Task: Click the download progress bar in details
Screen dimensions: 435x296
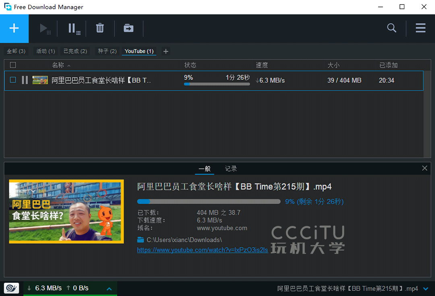Action: (209, 201)
